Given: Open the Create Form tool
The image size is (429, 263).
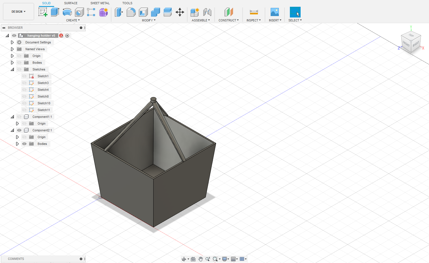Looking at the screenshot, I should pos(104,12).
